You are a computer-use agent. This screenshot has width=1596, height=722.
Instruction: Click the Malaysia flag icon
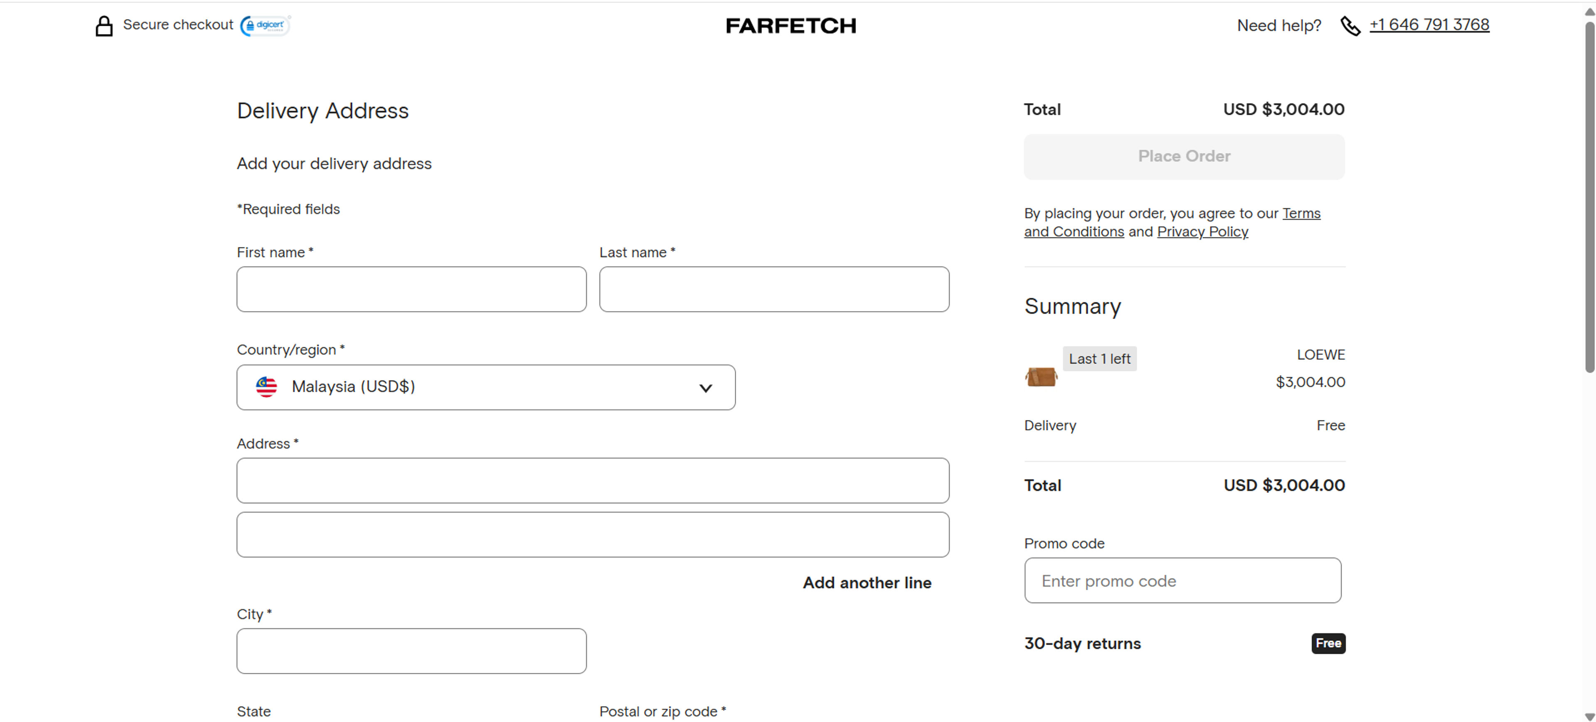coord(266,387)
